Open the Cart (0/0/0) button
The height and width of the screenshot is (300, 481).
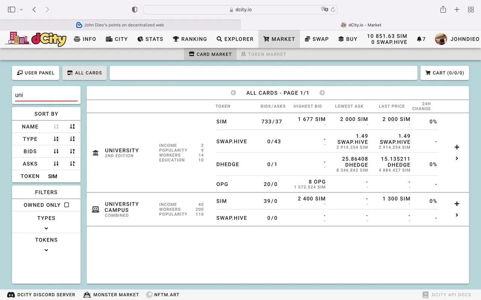pyautogui.click(x=445, y=73)
